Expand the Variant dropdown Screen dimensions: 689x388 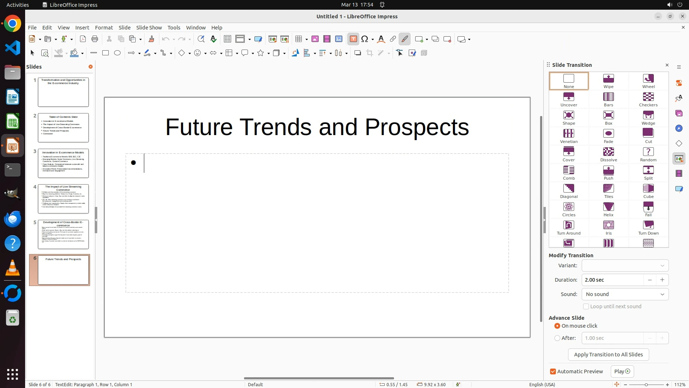tap(625, 265)
